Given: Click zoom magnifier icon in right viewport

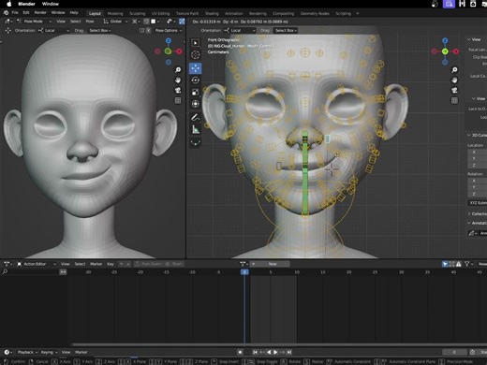Looking at the screenshot, I should [x=454, y=70].
